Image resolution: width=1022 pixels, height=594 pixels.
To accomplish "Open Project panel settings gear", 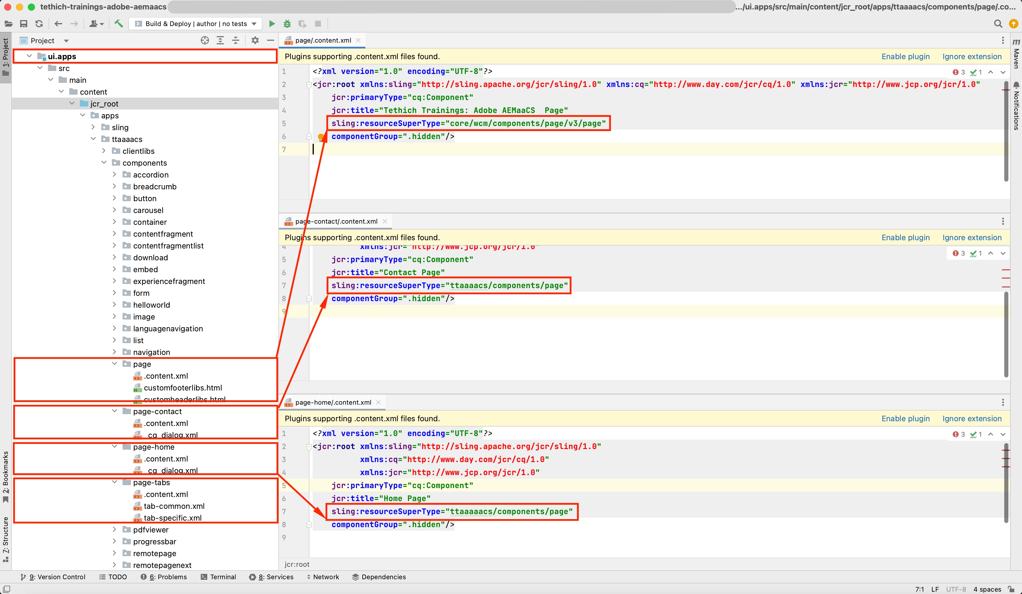I will pos(255,40).
